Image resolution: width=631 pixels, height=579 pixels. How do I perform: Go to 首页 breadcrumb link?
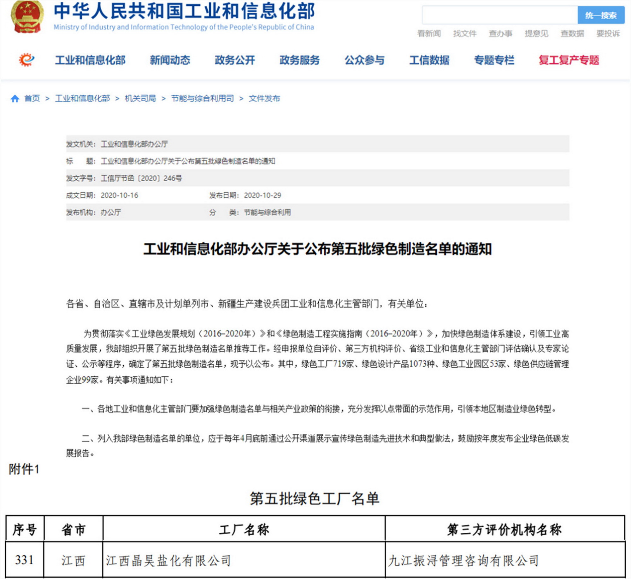(x=32, y=99)
